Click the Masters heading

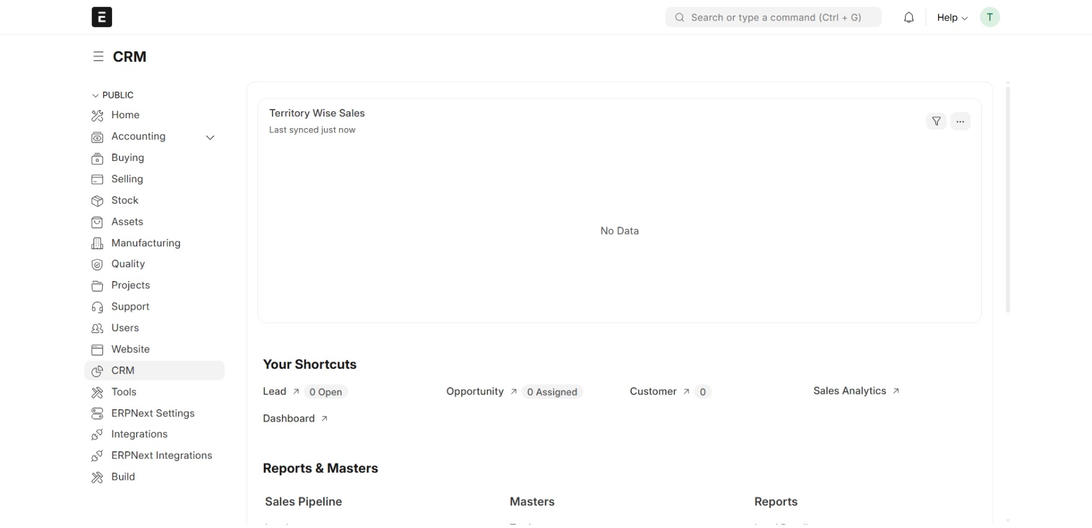click(532, 502)
